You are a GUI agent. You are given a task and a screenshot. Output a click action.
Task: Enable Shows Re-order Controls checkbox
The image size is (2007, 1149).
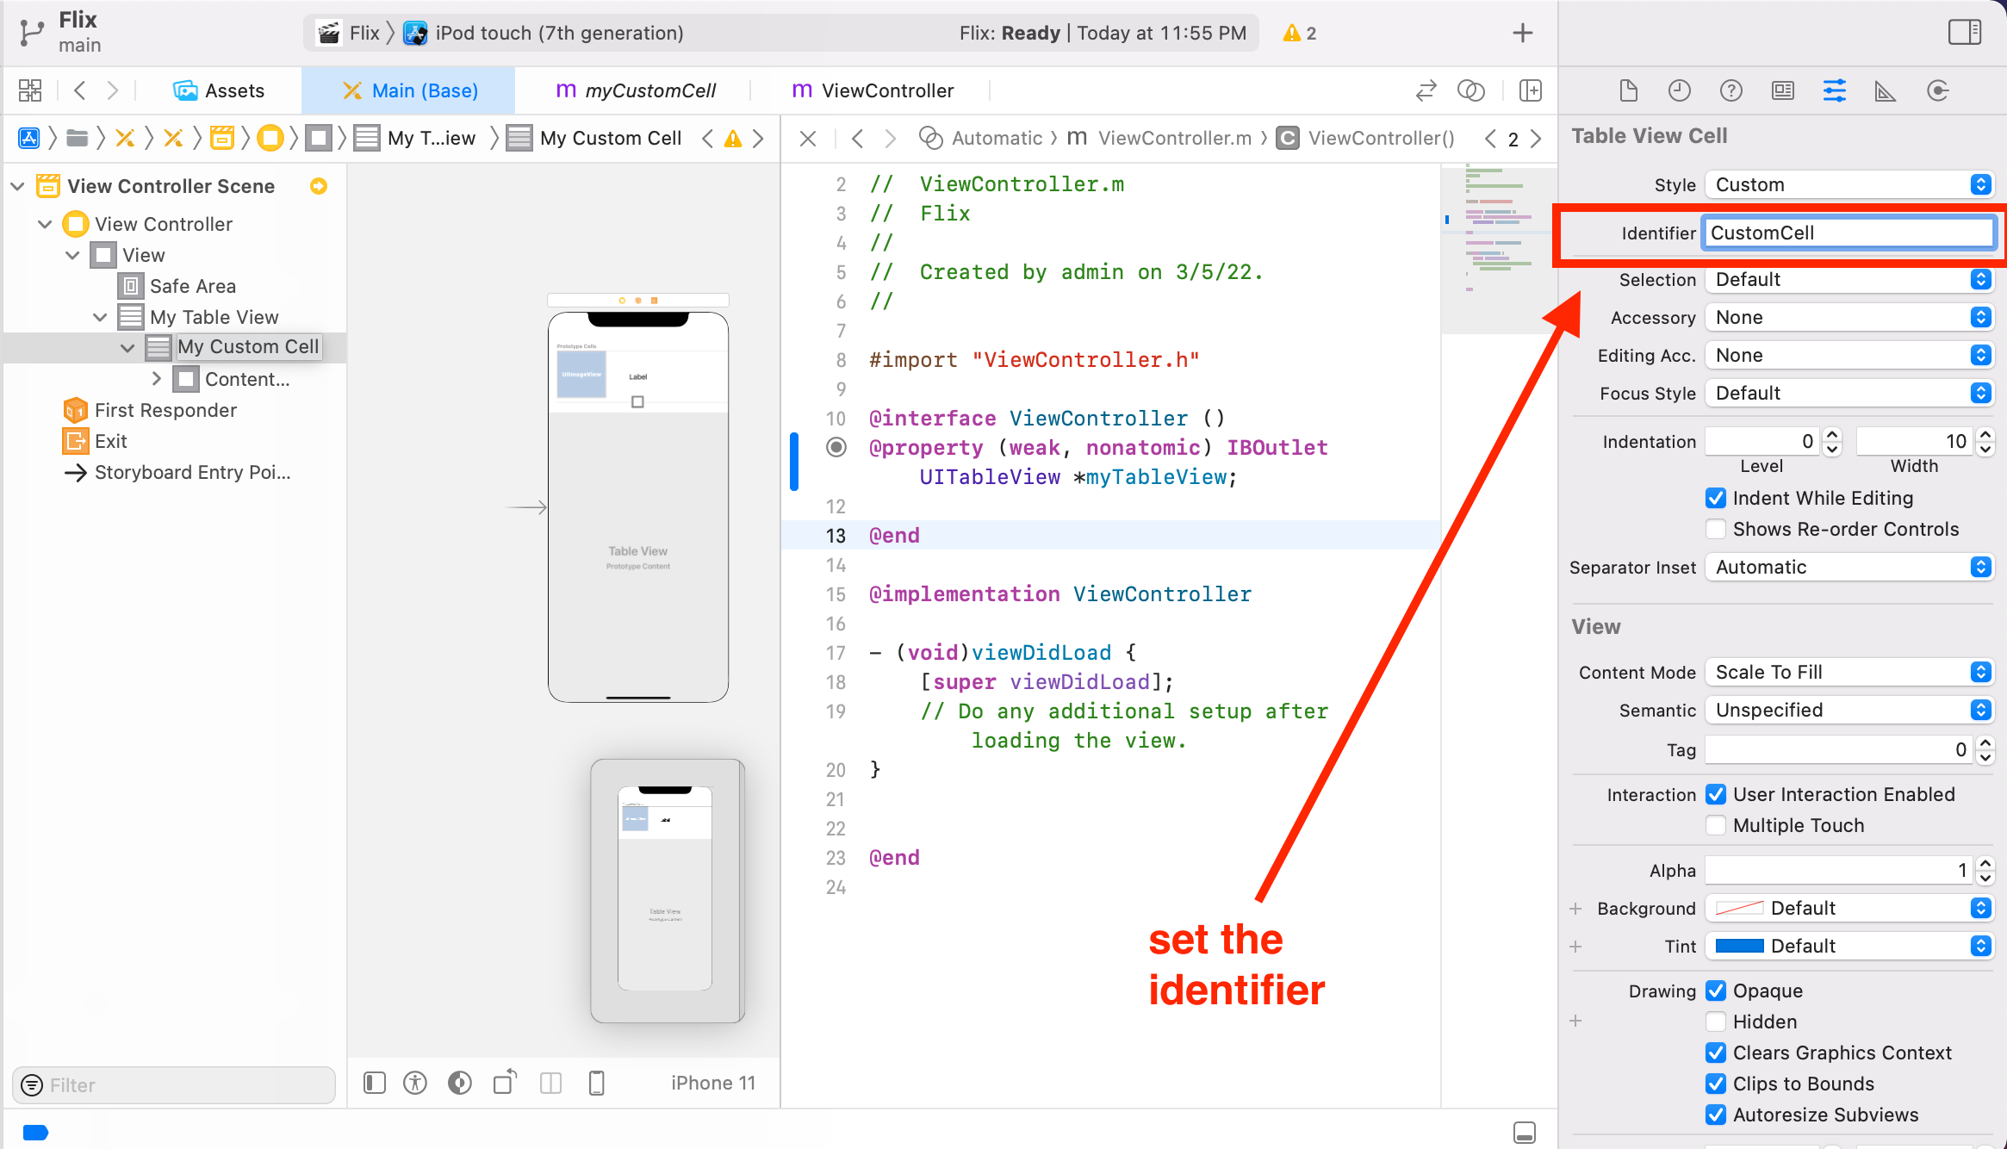pos(1716,529)
